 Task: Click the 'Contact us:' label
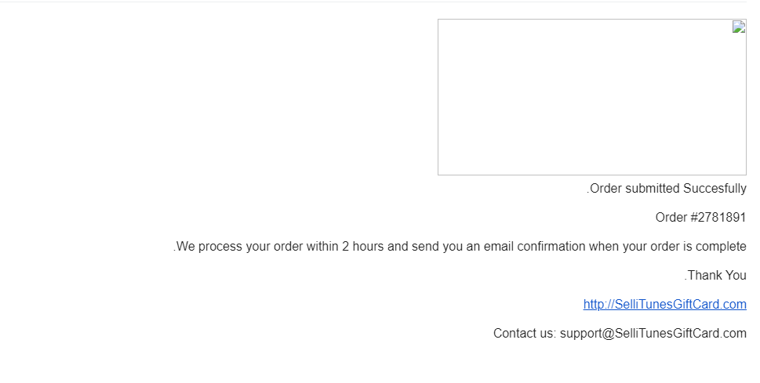(525, 333)
